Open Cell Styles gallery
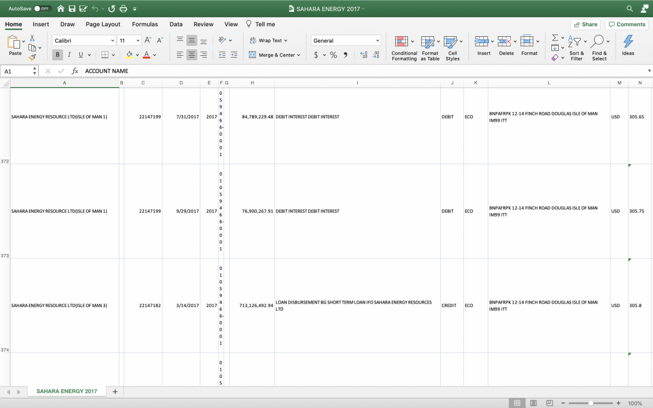The width and height of the screenshot is (653, 408). click(453, 49)
